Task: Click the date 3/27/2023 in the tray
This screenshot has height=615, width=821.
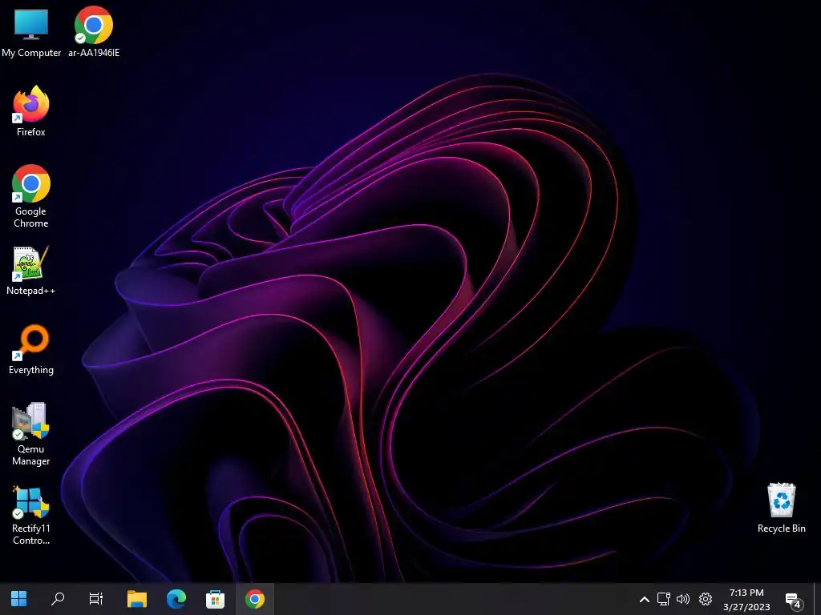Action: [746, 607]
